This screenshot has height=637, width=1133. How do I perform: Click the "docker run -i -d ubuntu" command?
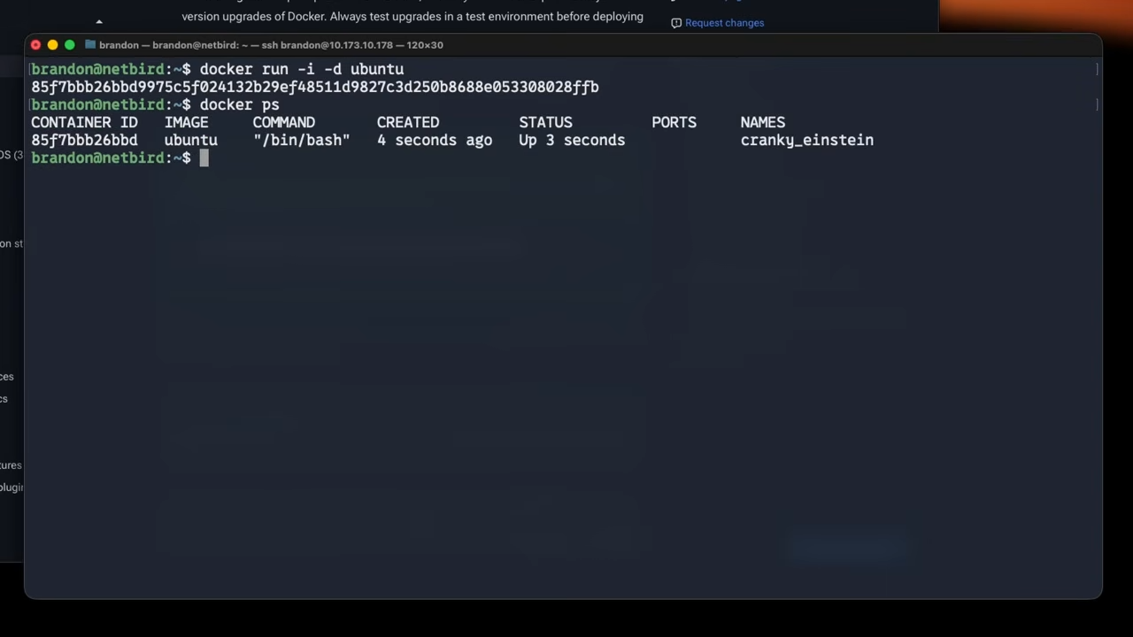point(301,70)
